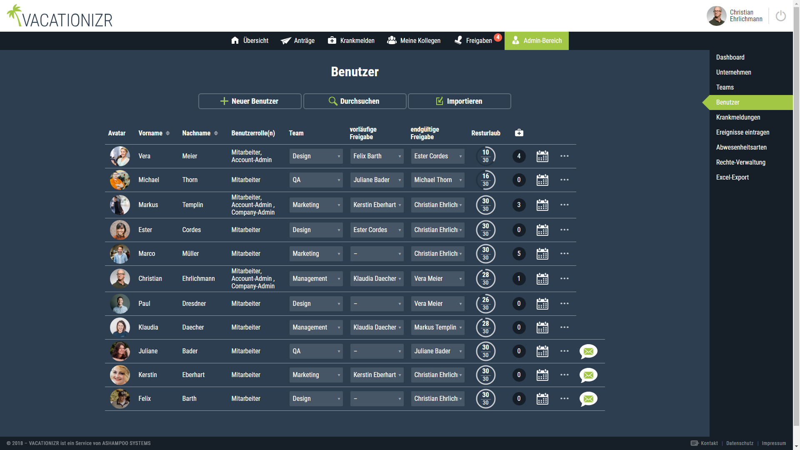Select Admin-Bereich tab
The image size is (800, 450).
point(537,40)
